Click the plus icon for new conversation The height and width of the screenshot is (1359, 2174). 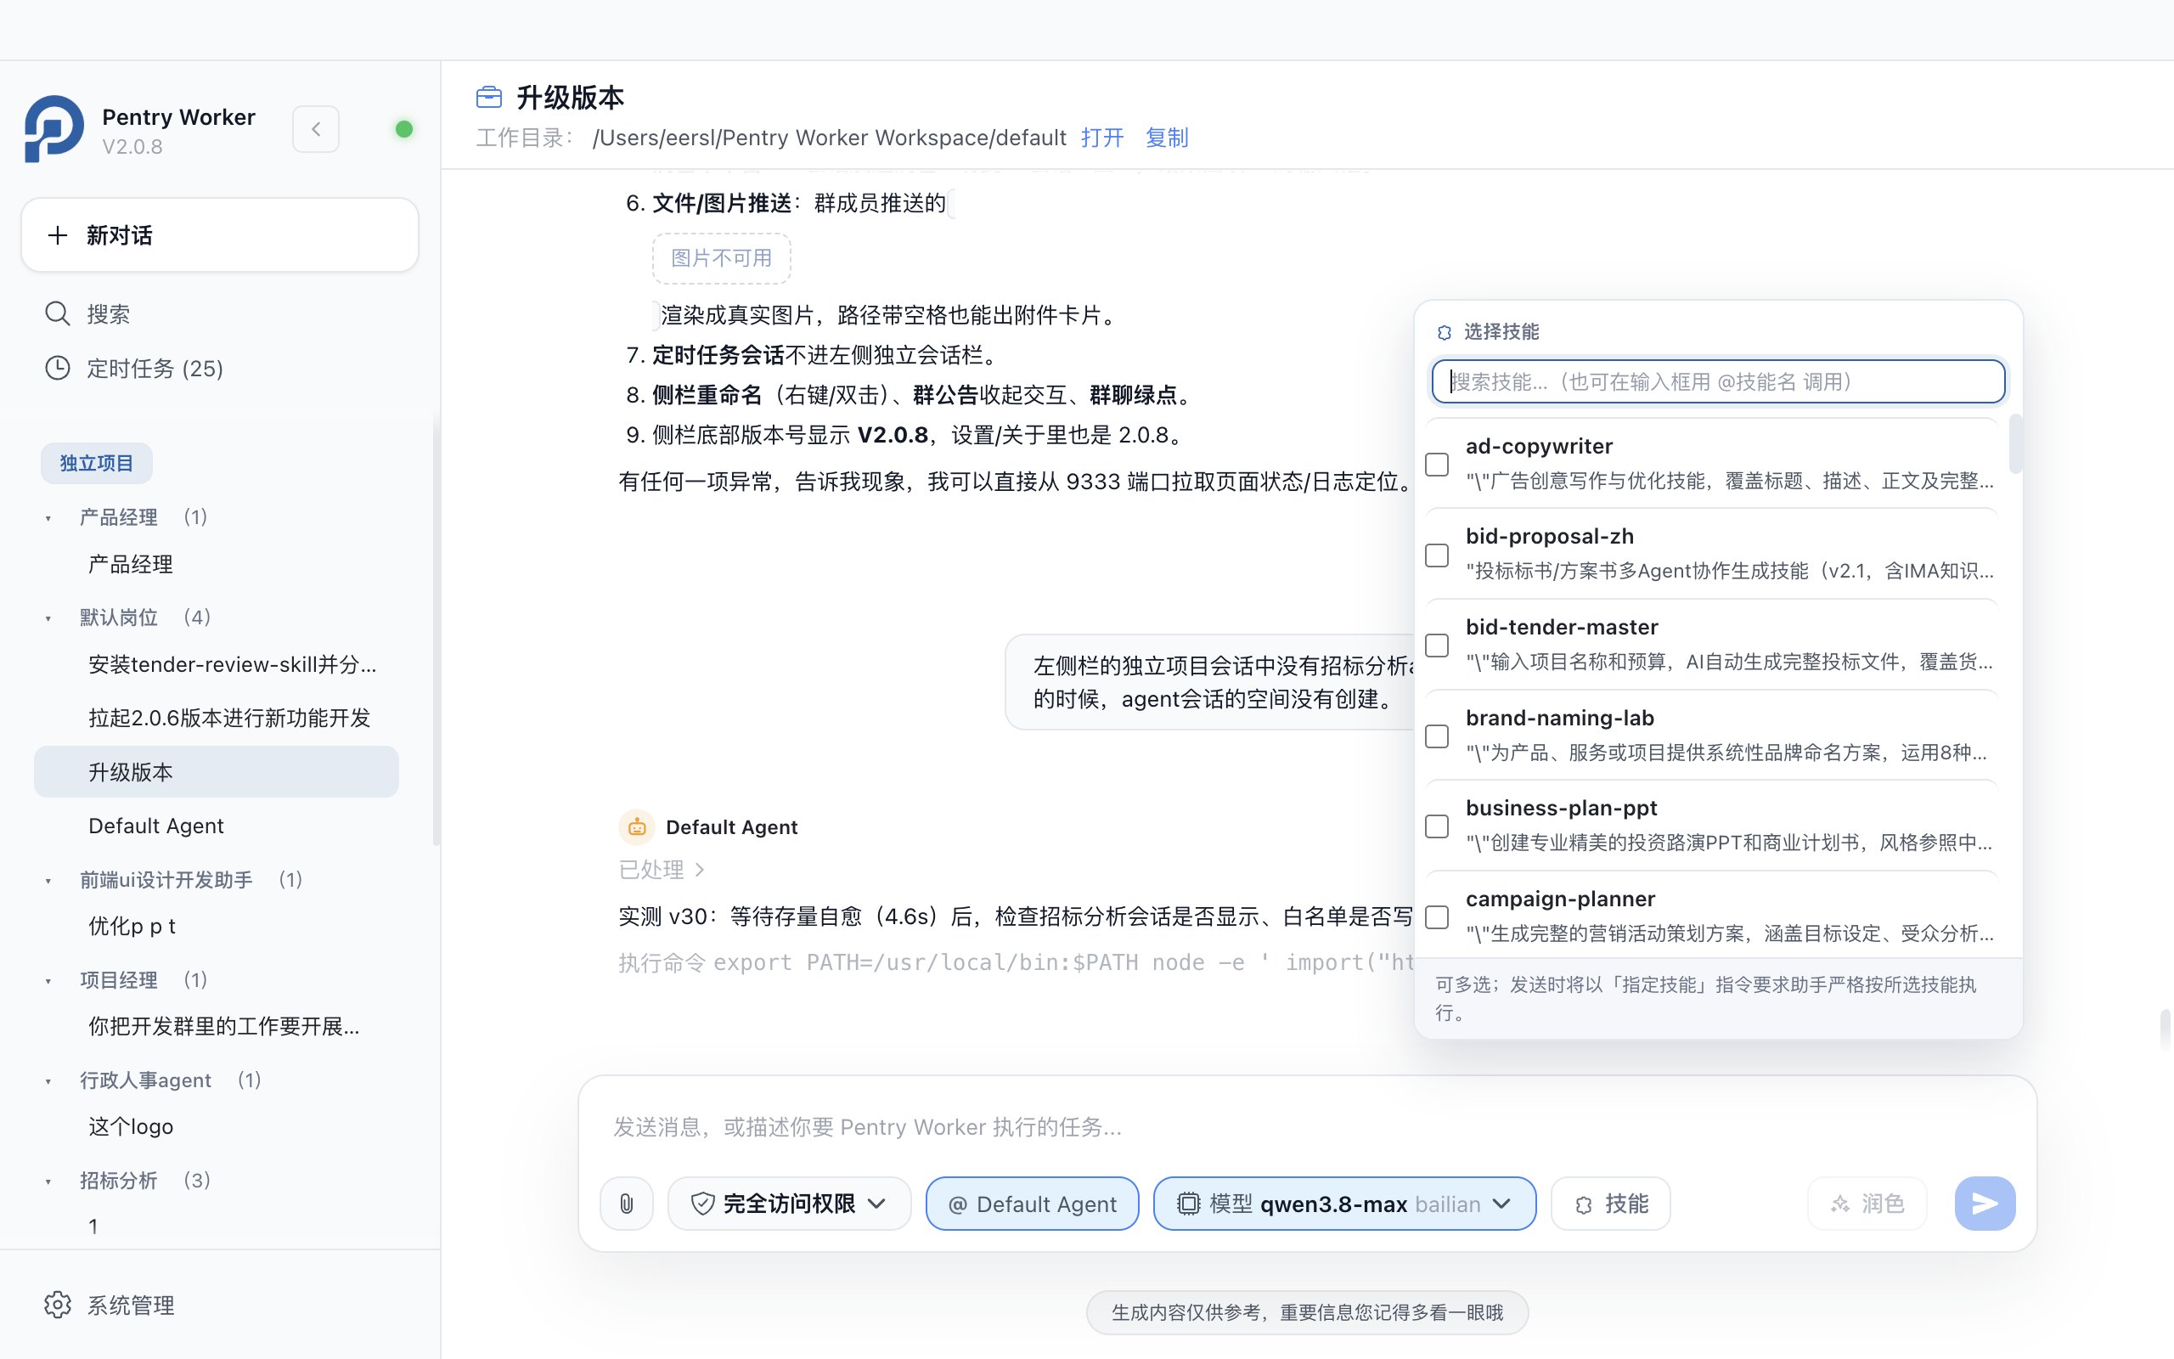coord(58,235)
